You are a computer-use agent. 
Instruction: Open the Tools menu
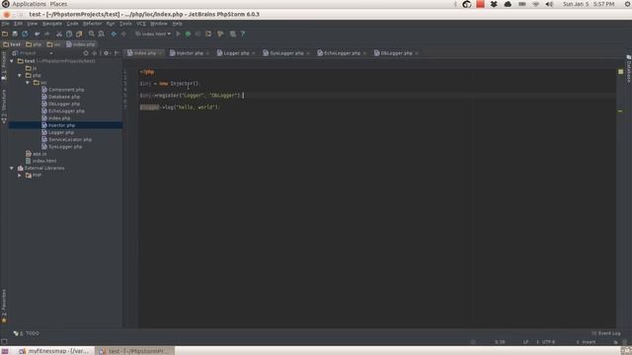(x=125, y=24)
